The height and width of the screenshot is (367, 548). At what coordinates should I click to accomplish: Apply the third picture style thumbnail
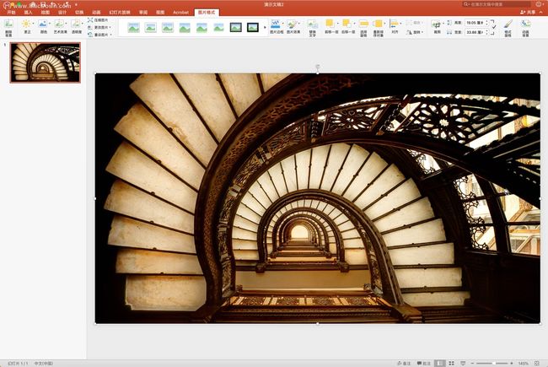point(168,27)
